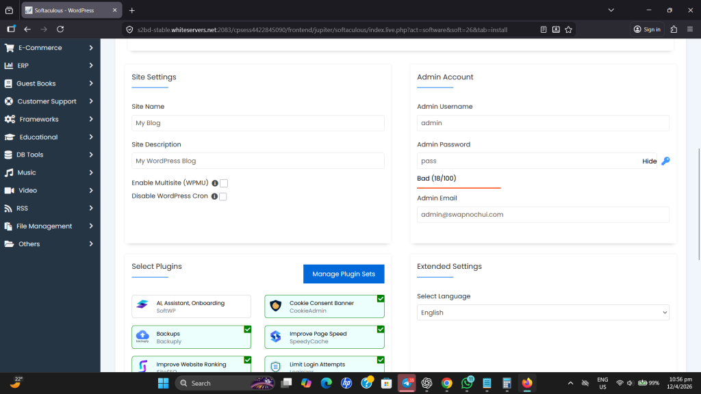Click the ERP chart icon
Screen dimensions: 701x394
(x=8, y=66)
